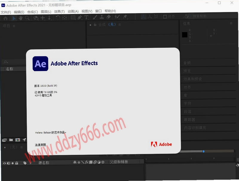This screenshot has height=181, width=239.
Task: Toggle the solo dot column switch
Action: point(13,163)
